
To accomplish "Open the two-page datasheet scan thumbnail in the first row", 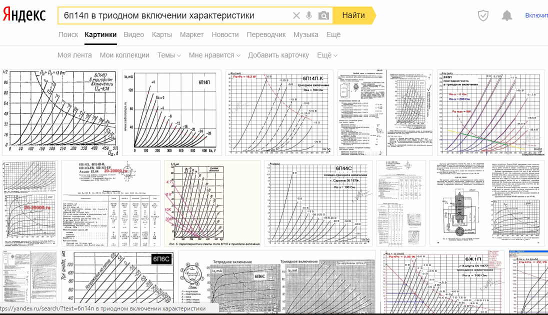I will (385, 112).
